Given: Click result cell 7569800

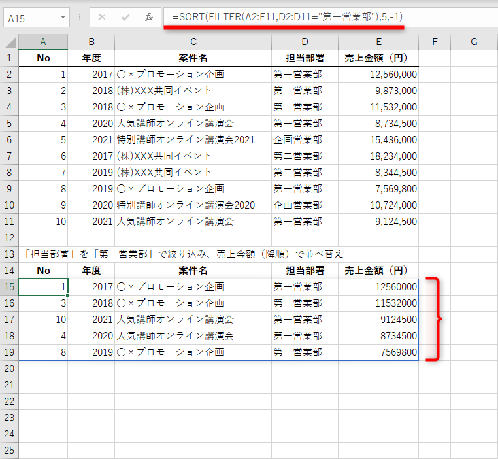Looking at the screenshot, I should [x=378, y=352].
